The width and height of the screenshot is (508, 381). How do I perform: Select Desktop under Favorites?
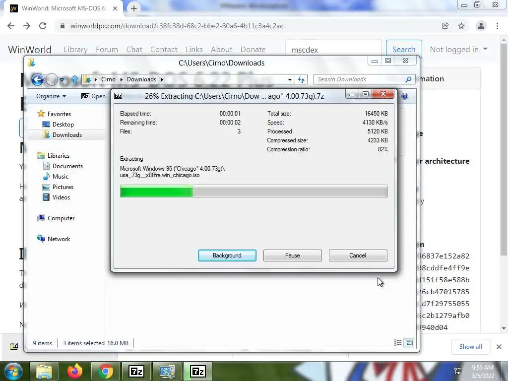tap(63, 125)
